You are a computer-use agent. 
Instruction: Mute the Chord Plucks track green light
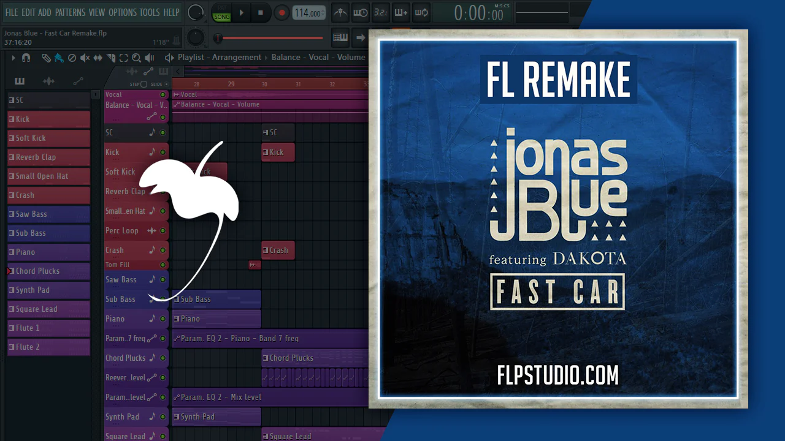coord(163,358)
